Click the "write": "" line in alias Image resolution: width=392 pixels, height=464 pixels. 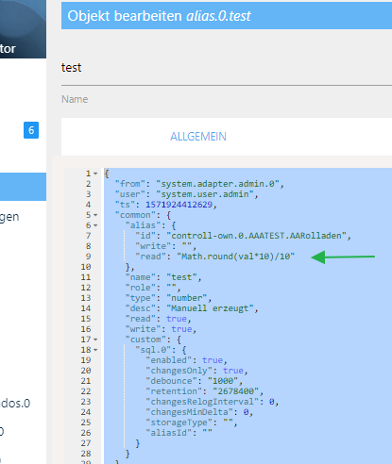(165, 246)
